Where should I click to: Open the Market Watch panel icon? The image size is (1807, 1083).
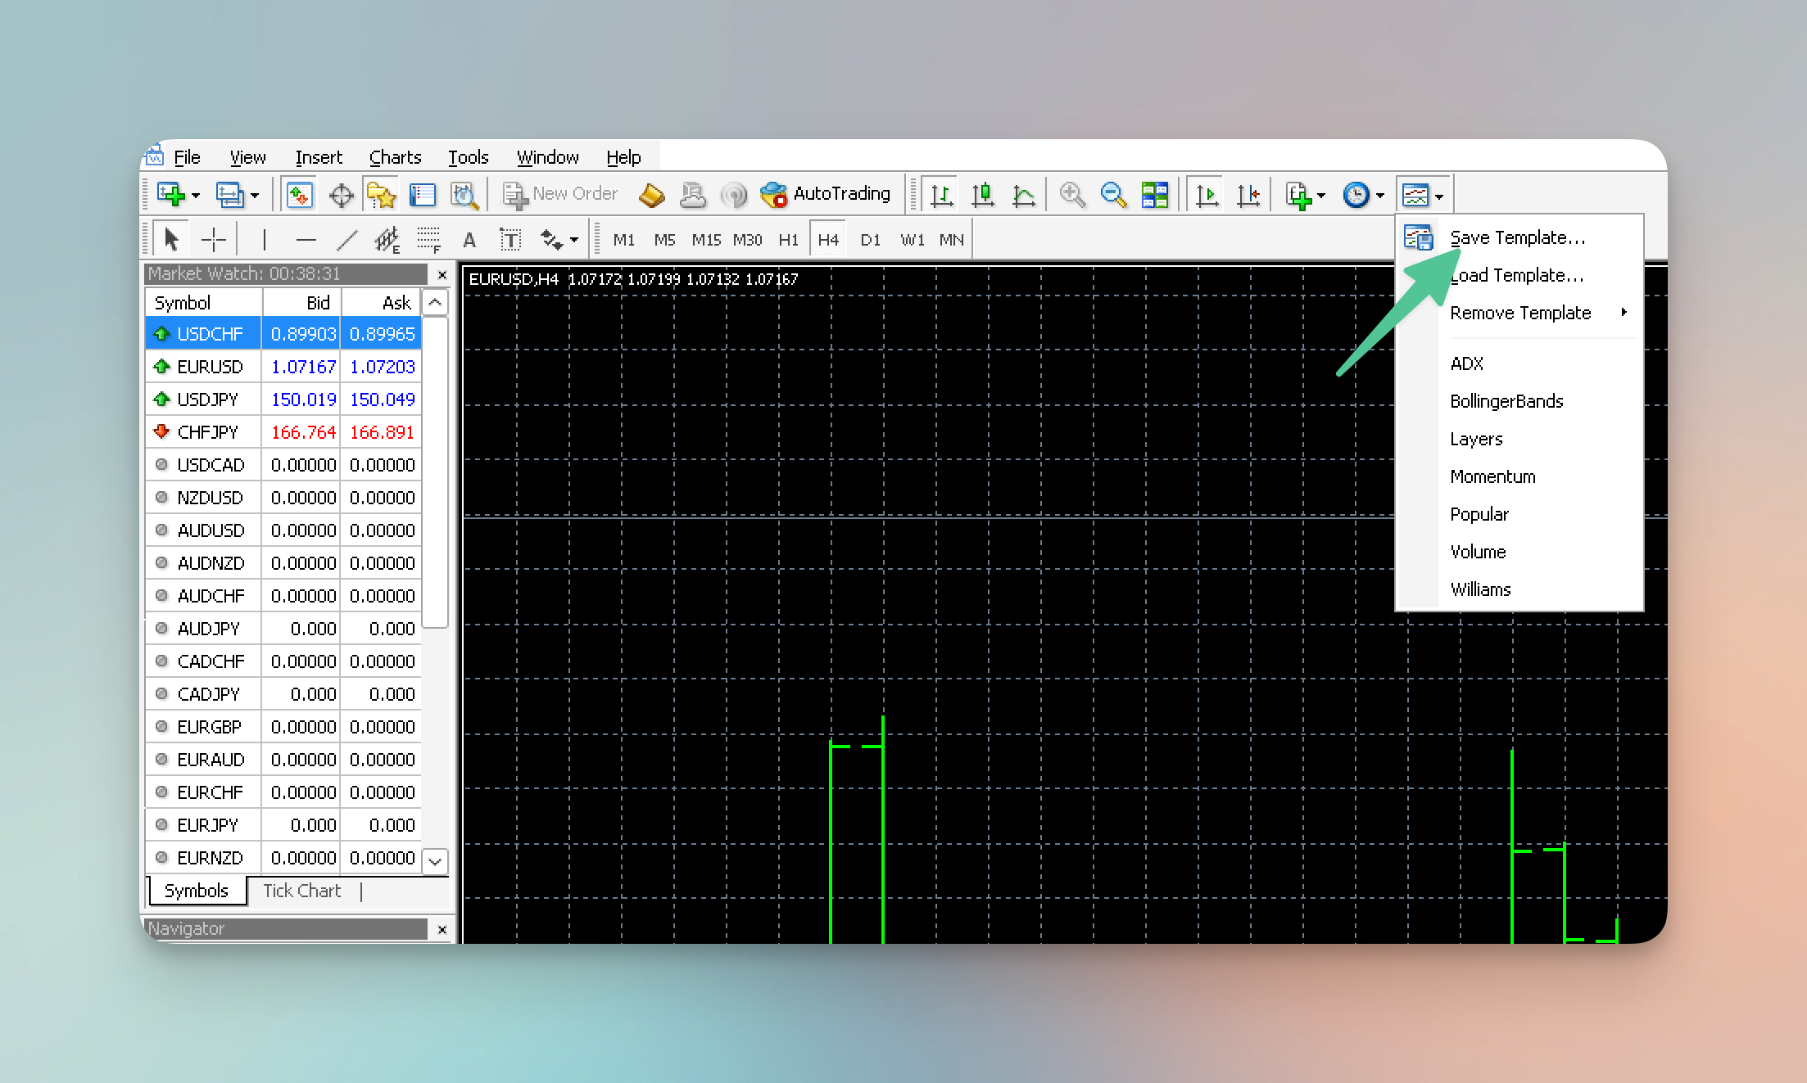coord(299,195)
